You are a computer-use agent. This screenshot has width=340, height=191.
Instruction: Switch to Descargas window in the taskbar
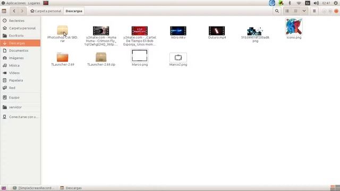(x=71, y=188)
